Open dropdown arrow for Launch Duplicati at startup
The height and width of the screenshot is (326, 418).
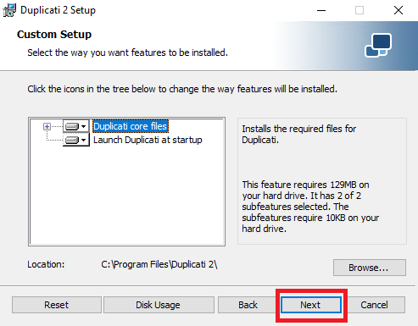[83, 140]
